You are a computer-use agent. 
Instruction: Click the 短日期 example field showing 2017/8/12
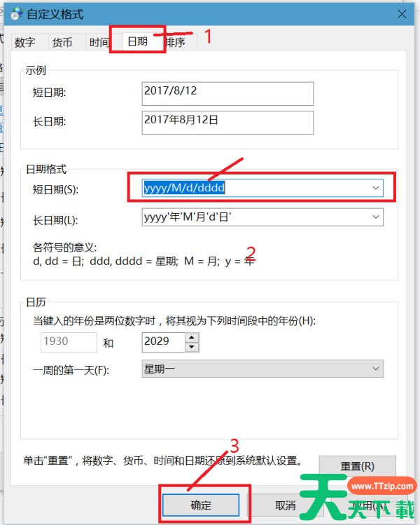(x=227, y=93)
